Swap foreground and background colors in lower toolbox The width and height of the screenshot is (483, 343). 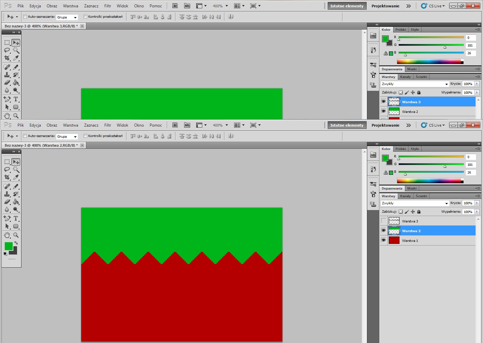[x=16, y=243]
